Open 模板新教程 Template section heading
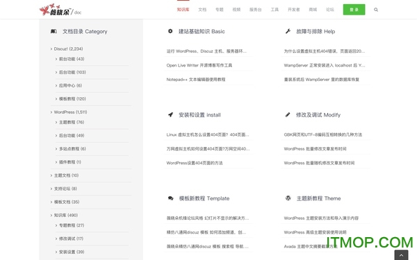The image size is (417, 260). [x=204, y=198]
